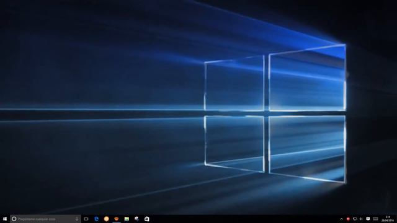Launch Microsoft Edge from the taskbar
The image size is (397, 223).
click(96, 219)
